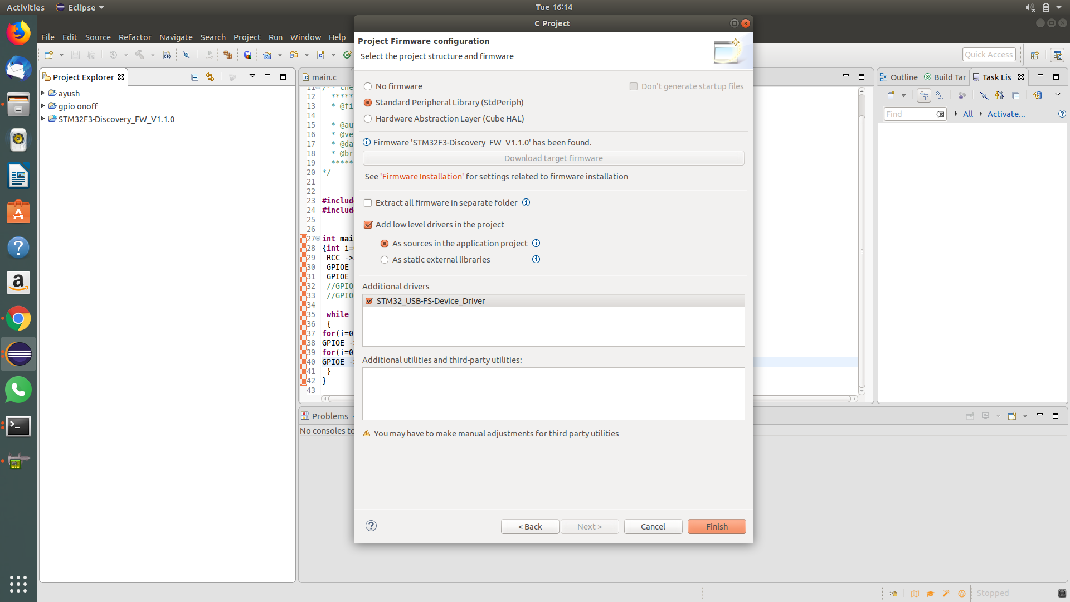Expand the ayush project tree node
The height and width of the screenshot is (602, 1070).
tap(43, 93)
